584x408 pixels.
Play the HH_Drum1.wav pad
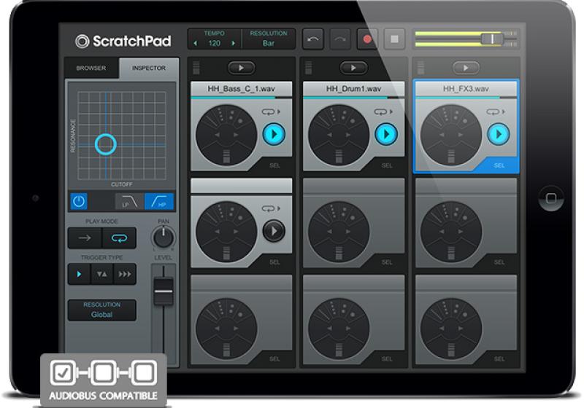pyautogui.click(x=386, y=134)
